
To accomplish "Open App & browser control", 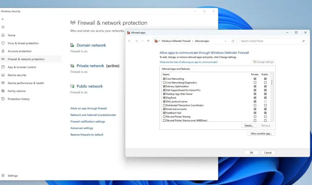I will 21,67.
